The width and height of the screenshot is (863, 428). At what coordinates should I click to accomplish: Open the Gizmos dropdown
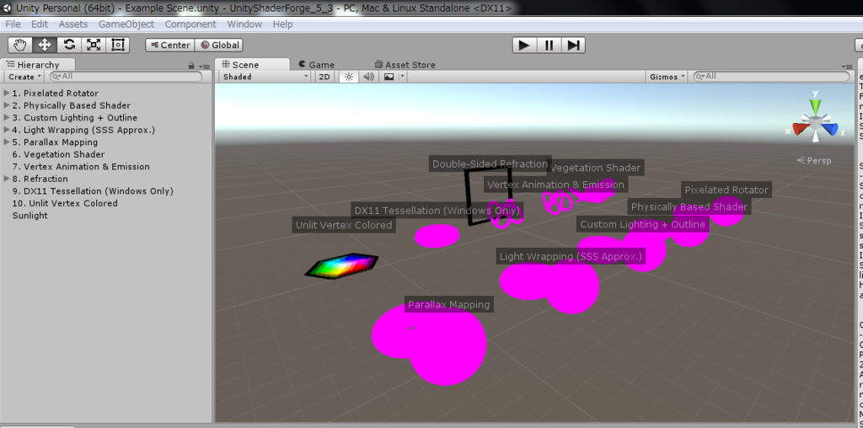(x=667, y=77)
